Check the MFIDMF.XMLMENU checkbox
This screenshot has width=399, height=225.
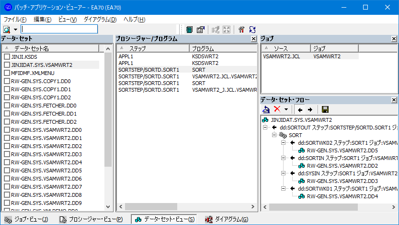[7, 73]
